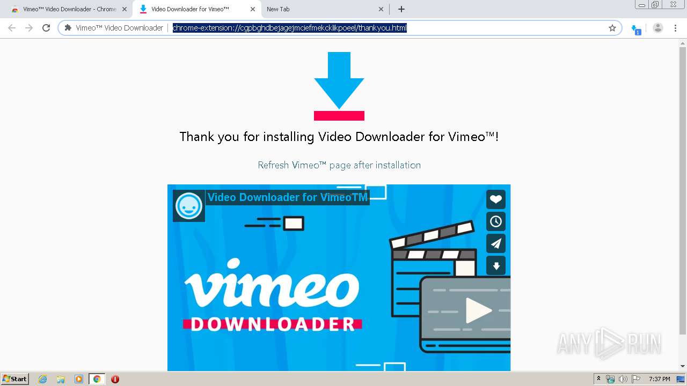
Task: Open the volume control in the tray
Action: click(623, 379)
